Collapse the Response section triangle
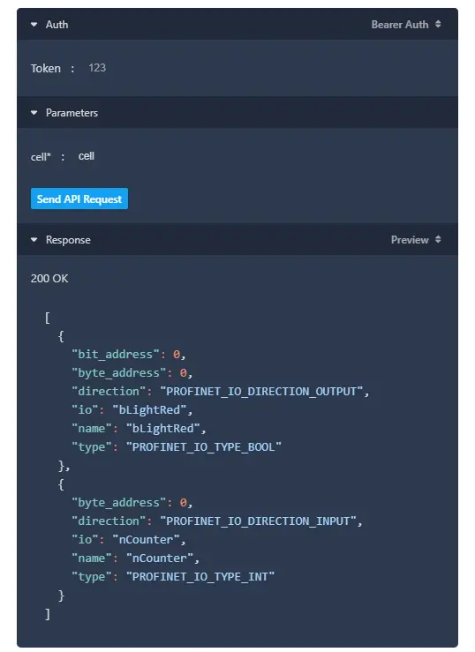Viewport: 475px width, 652px height. pos(34,240)
